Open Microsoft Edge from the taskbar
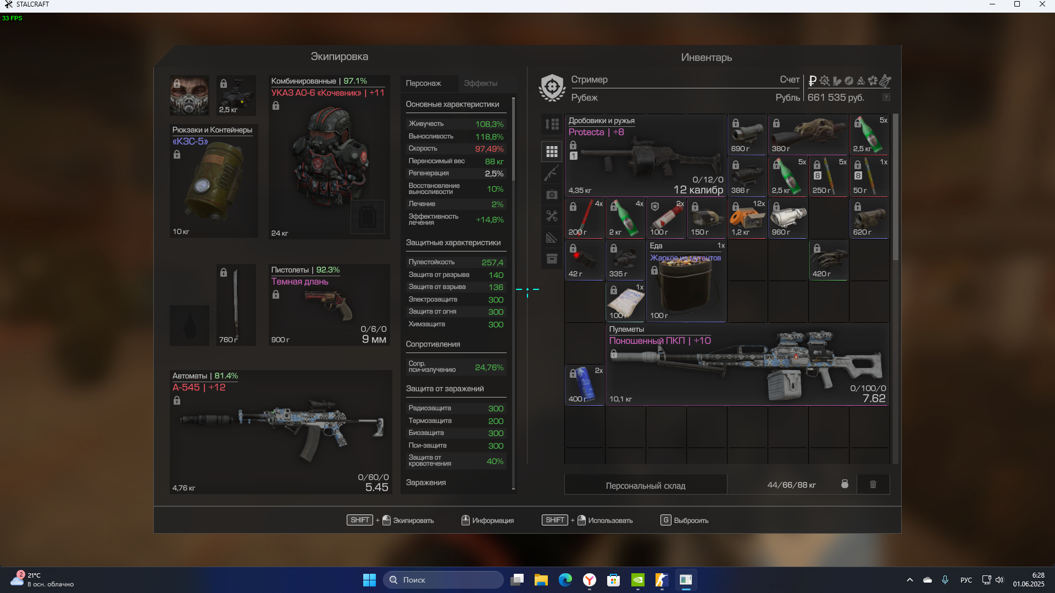The width and height of the screenshot is (1055, 593). click(x=565, y=580)
